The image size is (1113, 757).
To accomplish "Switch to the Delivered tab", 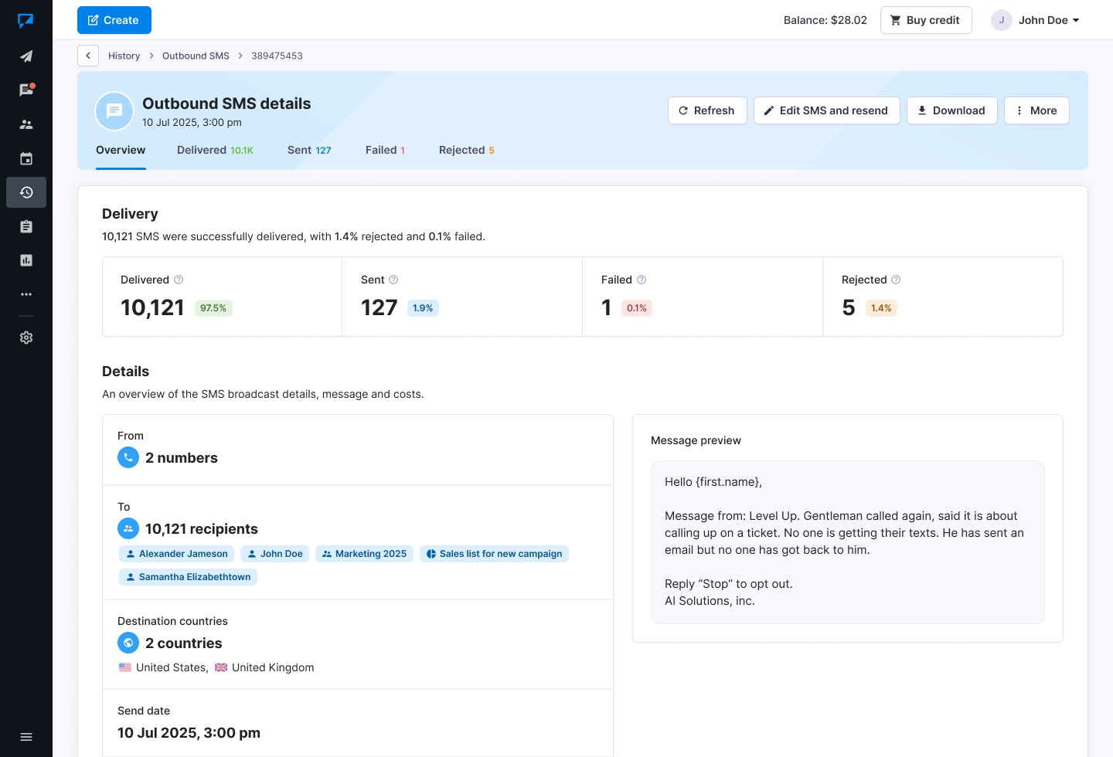I will [x=214, y=150].
